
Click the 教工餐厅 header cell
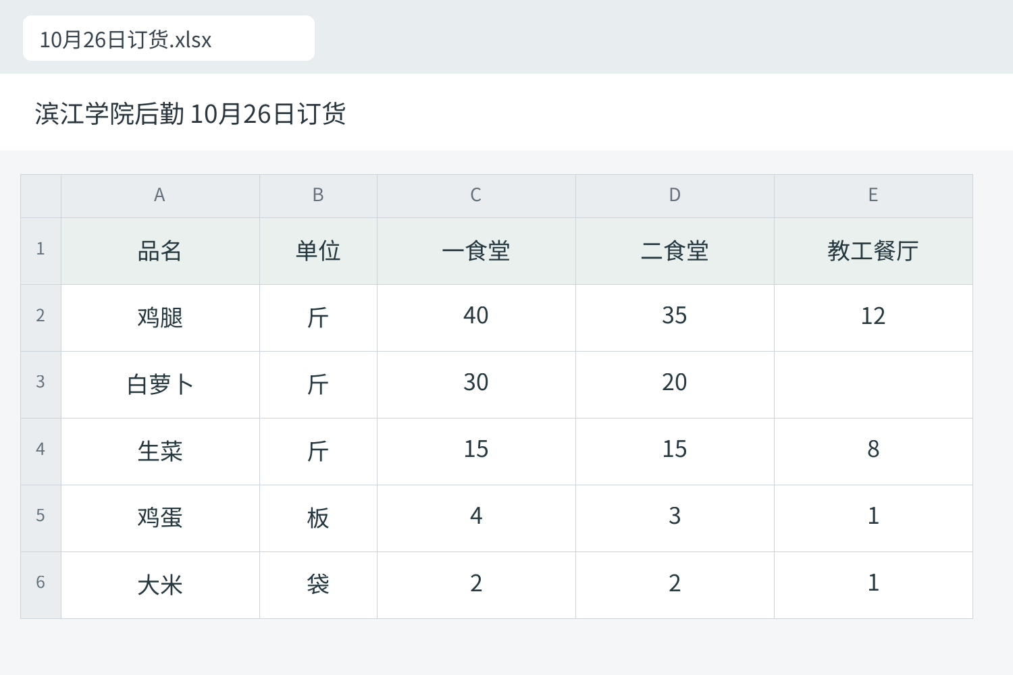pyautogui.click(x=873, y=251)
